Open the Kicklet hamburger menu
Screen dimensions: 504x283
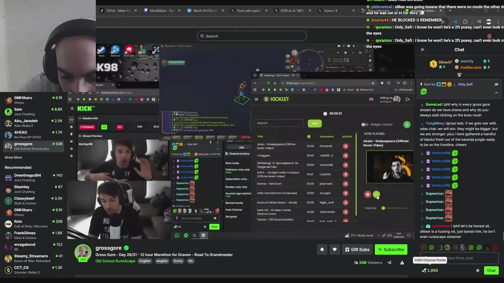point(256,99)
